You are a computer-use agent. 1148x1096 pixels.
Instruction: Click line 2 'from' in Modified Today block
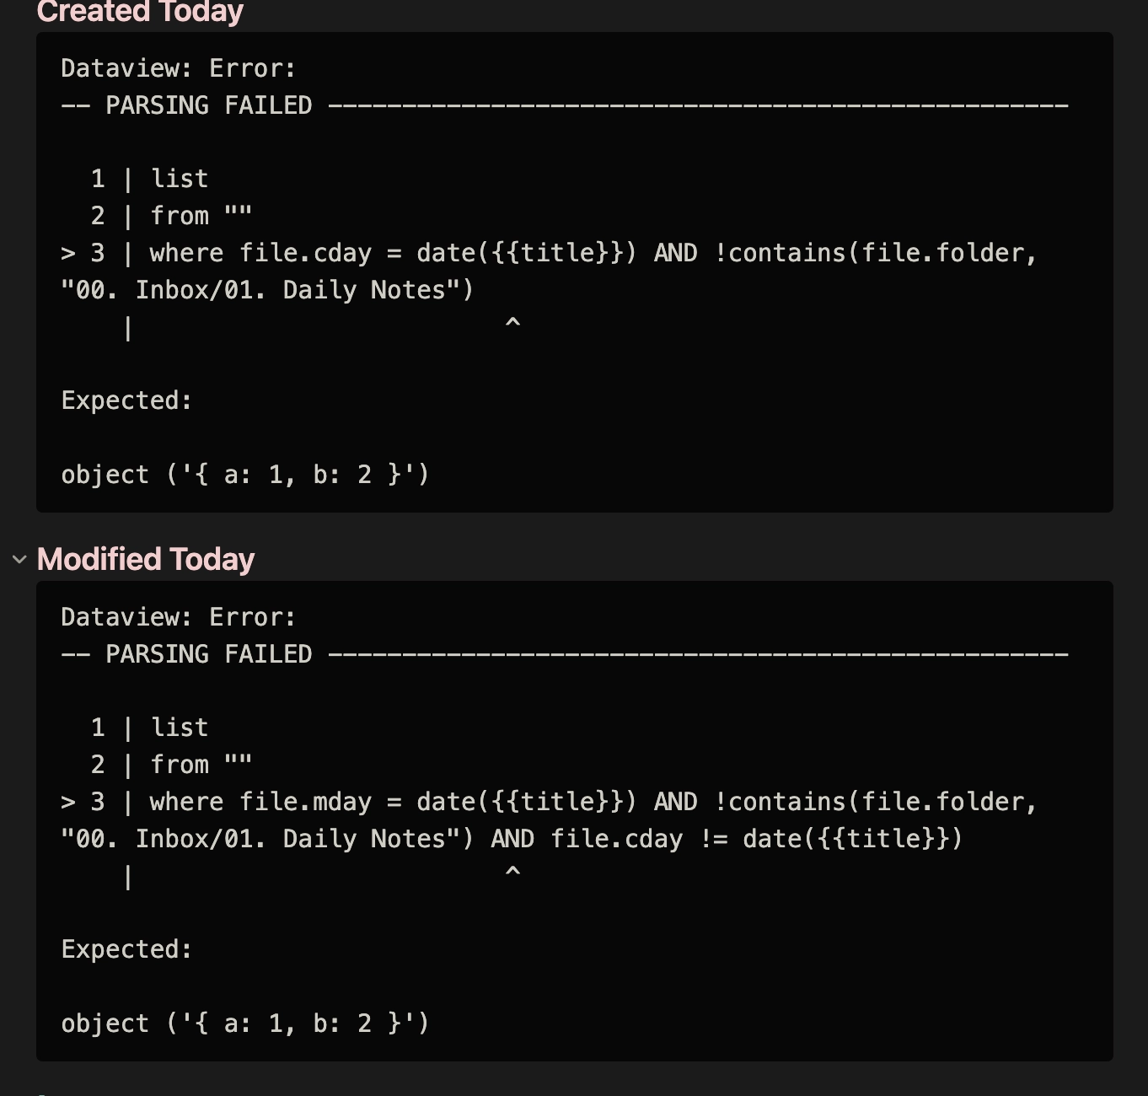tap(171, 765)
